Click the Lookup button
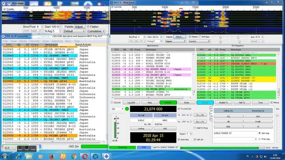The width and height of the screenshot is (285, 160). [x=141, y=128]
